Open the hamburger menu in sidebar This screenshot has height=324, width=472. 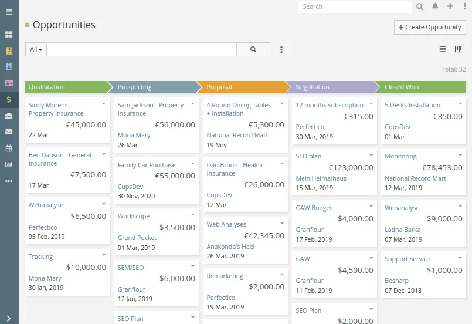9,12
